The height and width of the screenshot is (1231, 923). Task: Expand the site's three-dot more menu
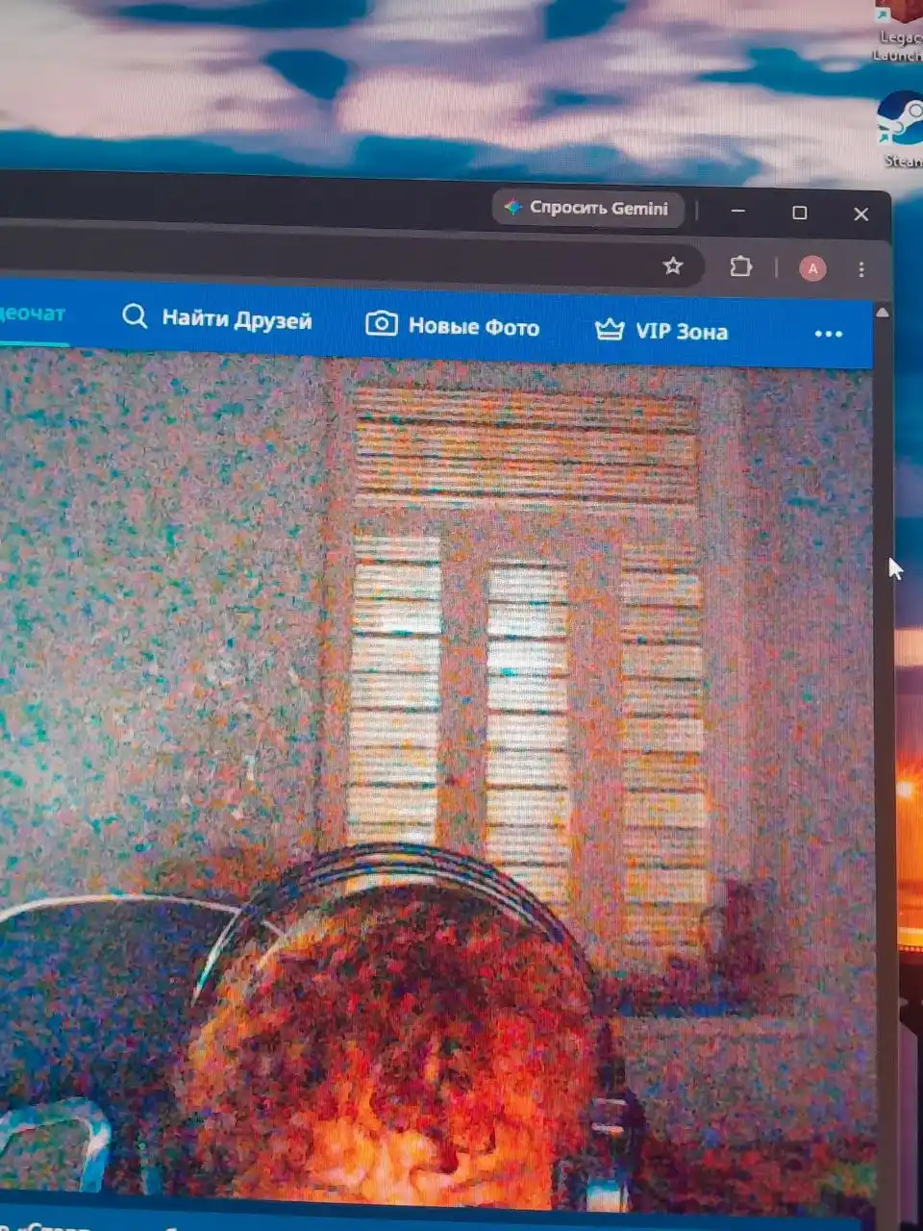click(828, 334)
